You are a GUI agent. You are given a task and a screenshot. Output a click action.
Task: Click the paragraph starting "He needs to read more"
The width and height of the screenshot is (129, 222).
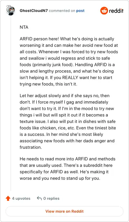(x=68, y=168)
